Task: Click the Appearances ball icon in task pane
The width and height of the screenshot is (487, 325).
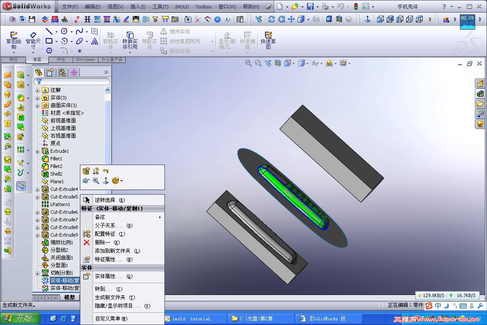Action: (480, 124)
